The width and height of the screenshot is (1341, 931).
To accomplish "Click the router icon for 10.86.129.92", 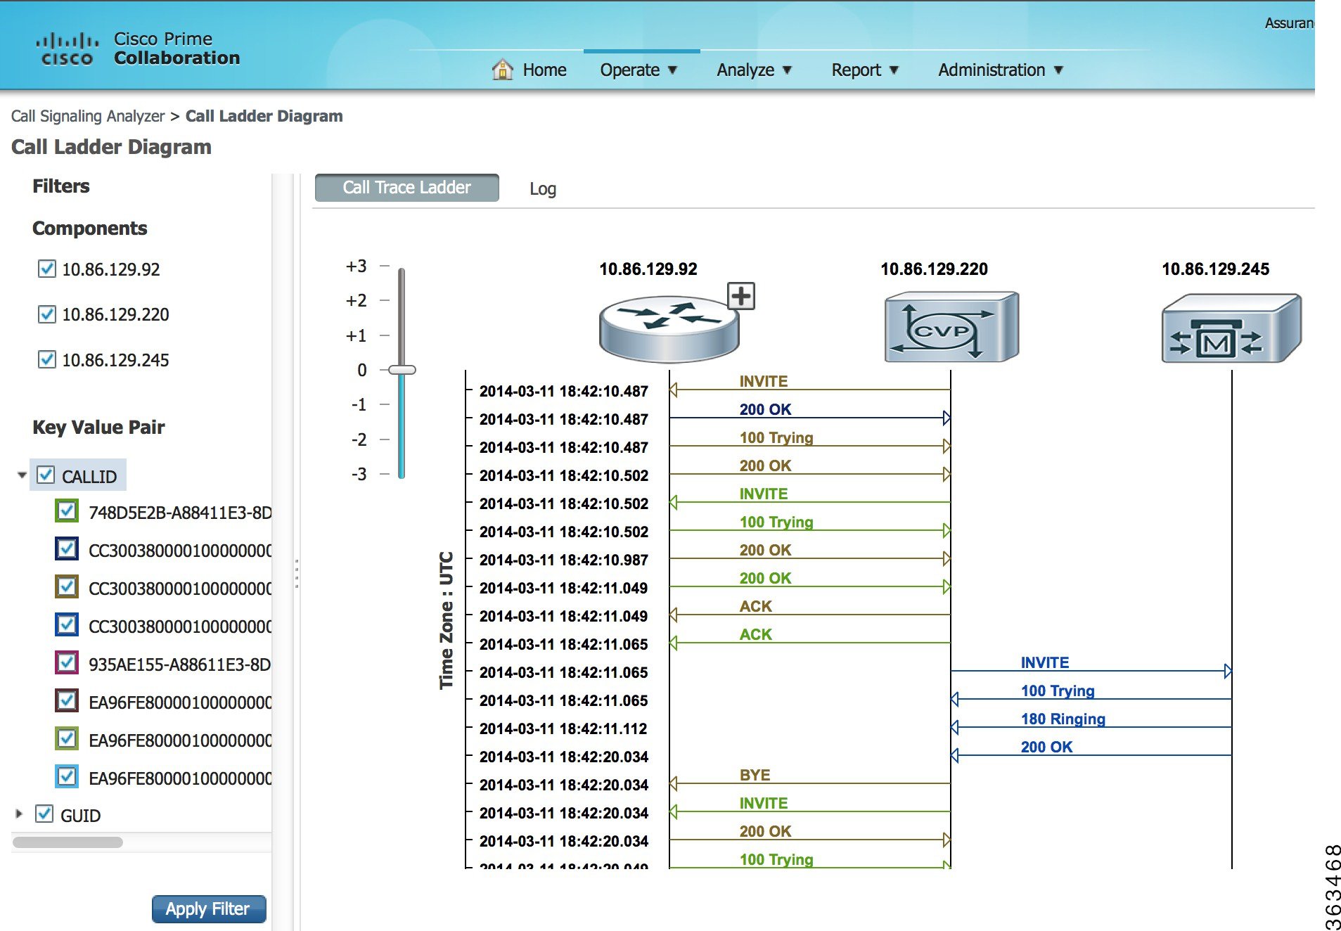I will [668, 325].
